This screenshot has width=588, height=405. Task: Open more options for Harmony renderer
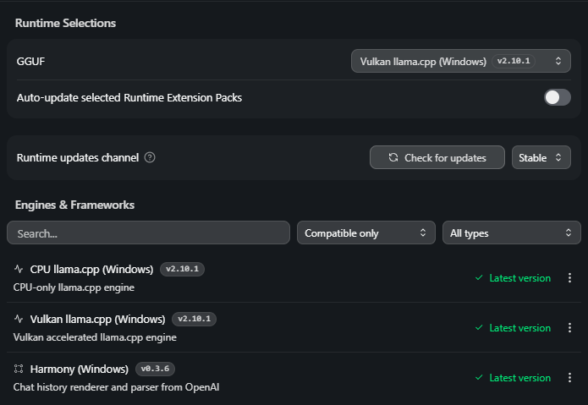(x=569, y=378)
